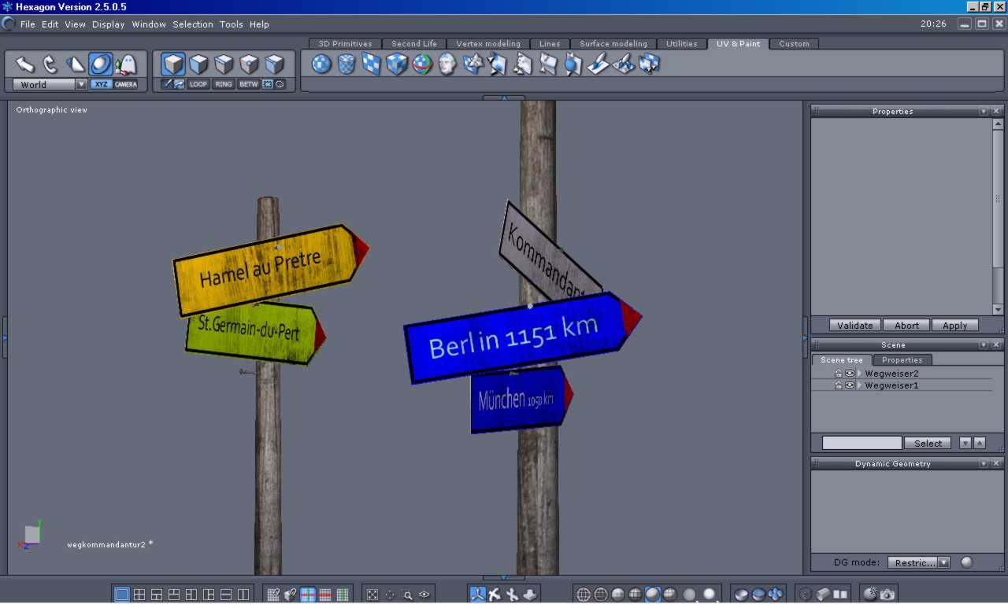The width and height of the screenshot is (1008, 604).
Task: Apply the cube UV mapping icon
Action: (x=397, y=64)
